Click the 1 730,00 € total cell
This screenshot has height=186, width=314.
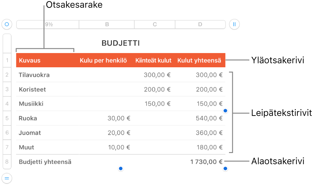pyautogui.click(x=199, y=162)
